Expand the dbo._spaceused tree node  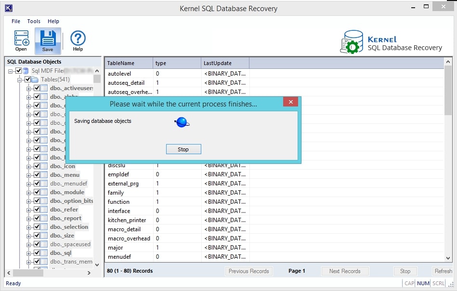pos(28,245)
